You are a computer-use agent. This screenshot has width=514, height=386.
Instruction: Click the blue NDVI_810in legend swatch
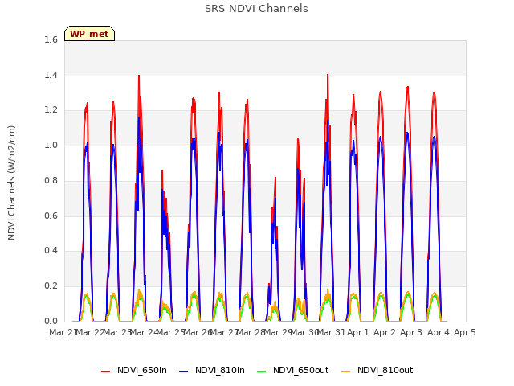coord(184,371)
